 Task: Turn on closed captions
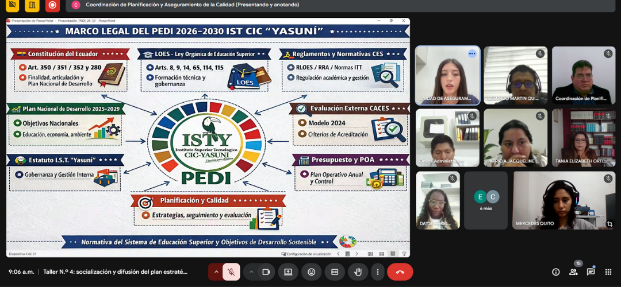click(335, 272)
